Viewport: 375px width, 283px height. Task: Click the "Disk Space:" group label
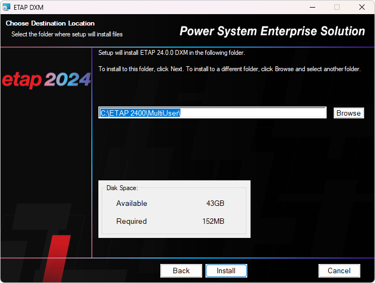click(x=122, y=188)
